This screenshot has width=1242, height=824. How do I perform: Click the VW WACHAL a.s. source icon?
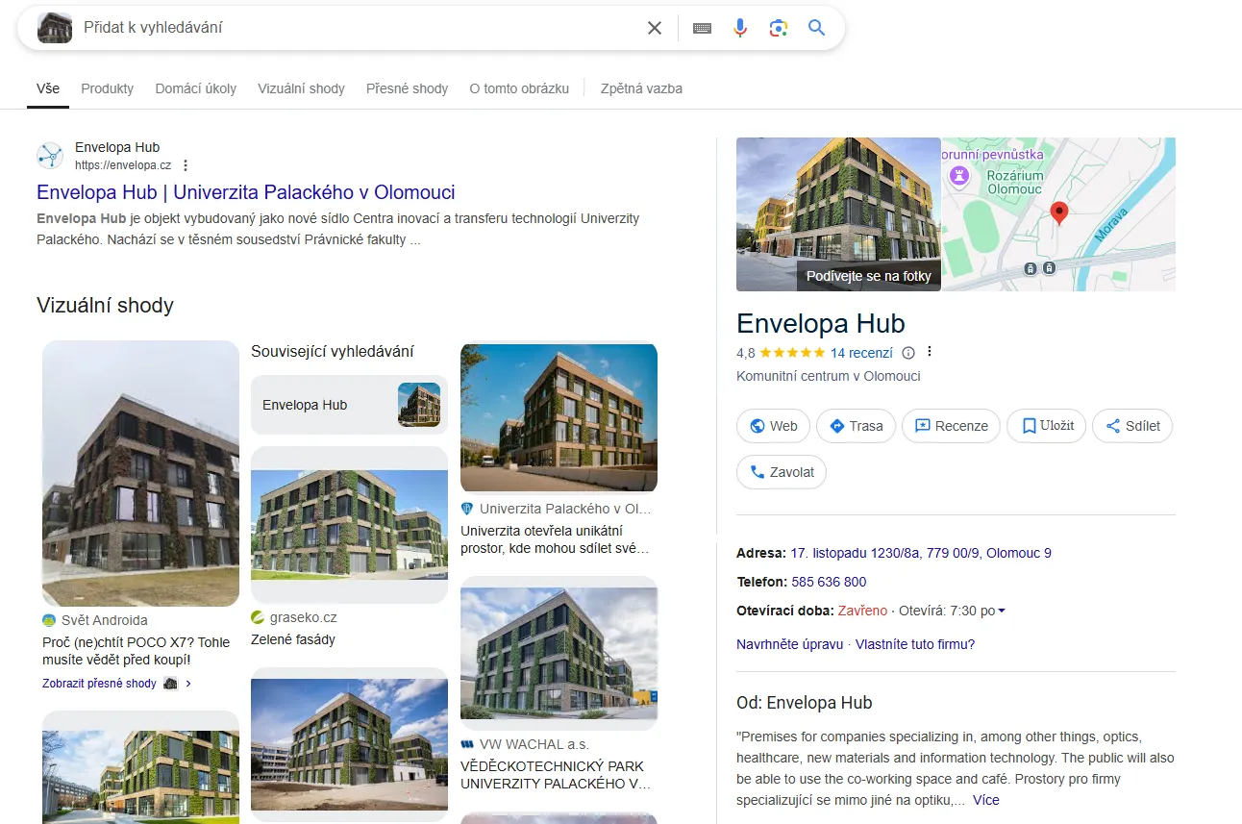(x=467, y=744)
